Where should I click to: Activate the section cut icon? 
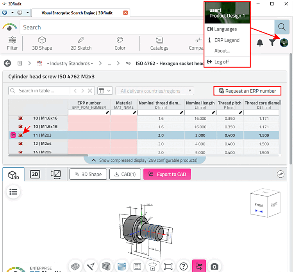pyautogui.click(x=106, y=266)
